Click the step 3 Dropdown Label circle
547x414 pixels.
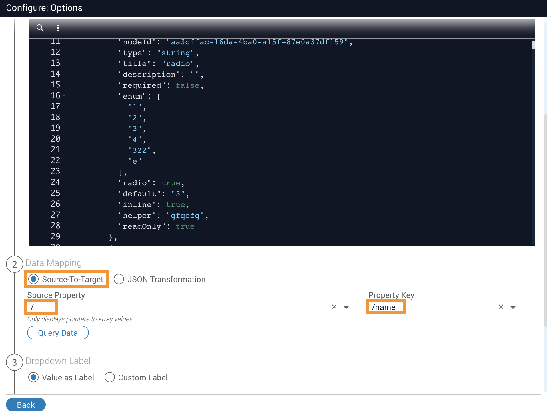coord(14,362)
